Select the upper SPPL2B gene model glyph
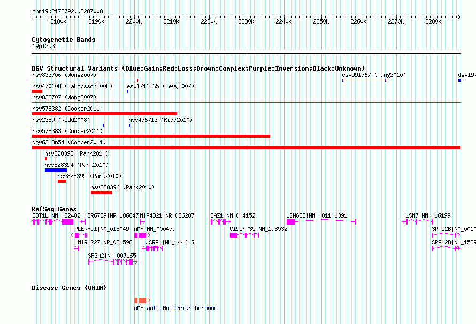Image resolution: width=476 pixels, height=324 pixels. [x=446, y=235]
